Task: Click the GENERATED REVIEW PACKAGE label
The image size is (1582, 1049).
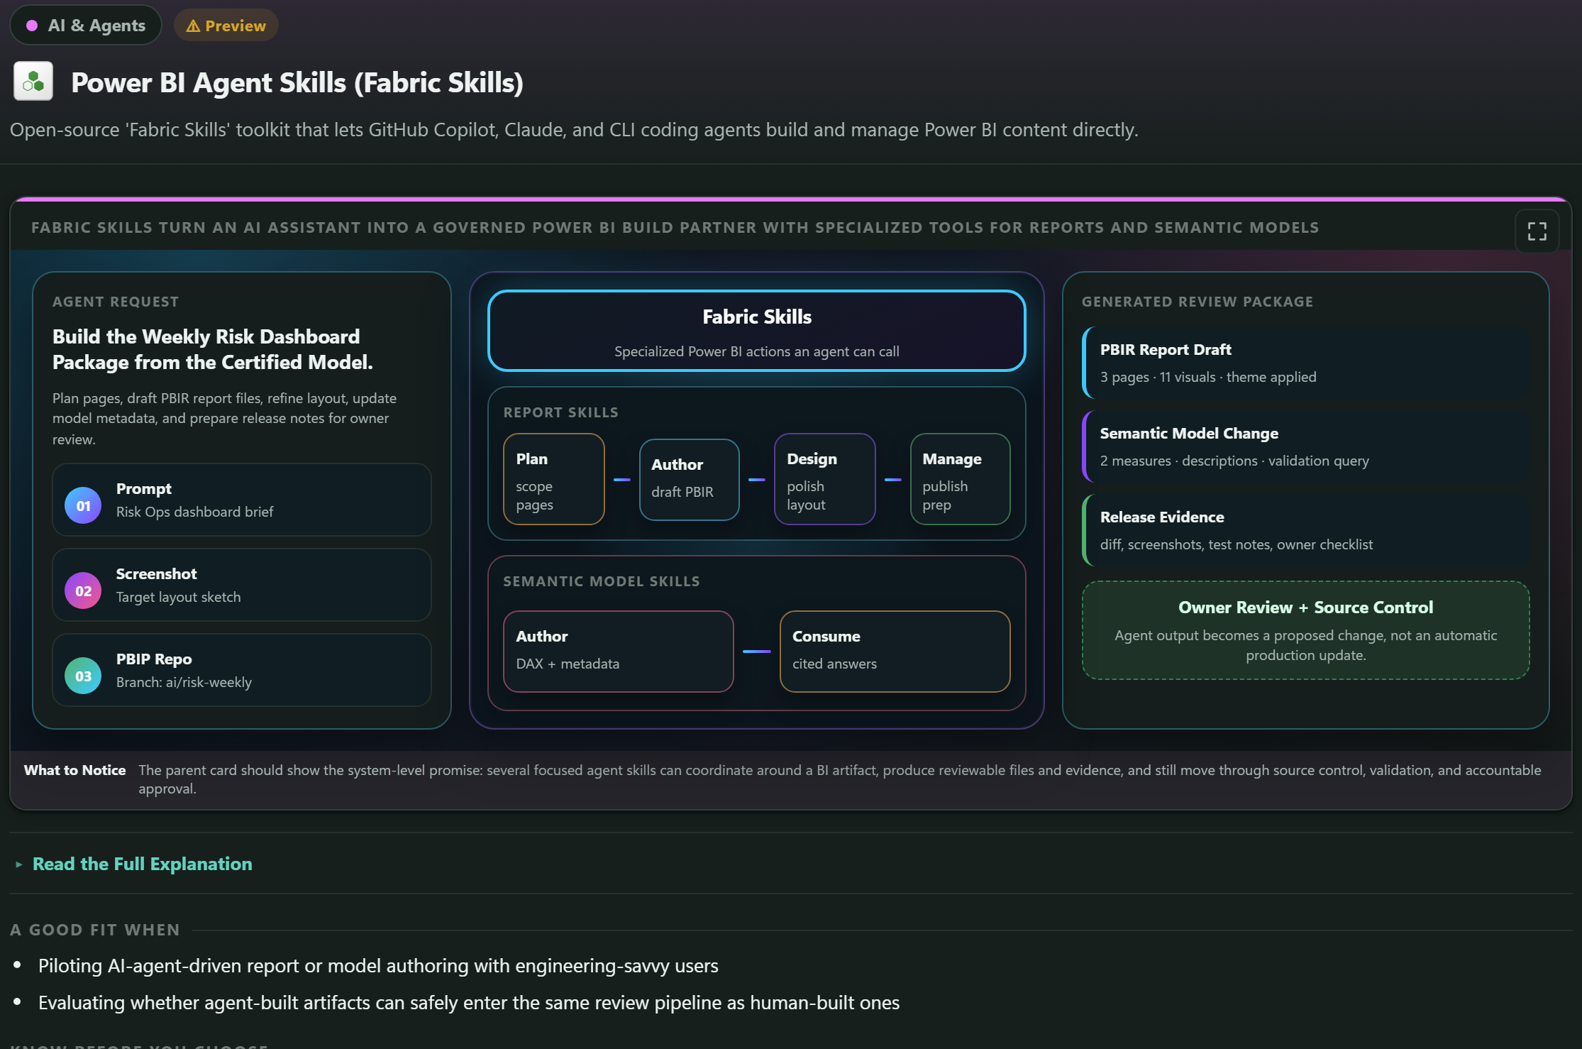Action: point(1197,302)
